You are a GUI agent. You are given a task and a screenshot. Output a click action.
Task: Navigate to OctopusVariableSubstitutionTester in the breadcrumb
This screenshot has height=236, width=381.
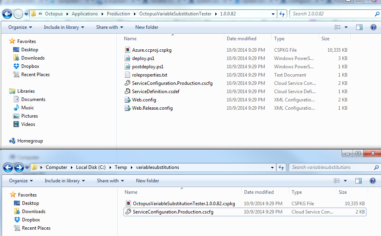coord(175,14)
